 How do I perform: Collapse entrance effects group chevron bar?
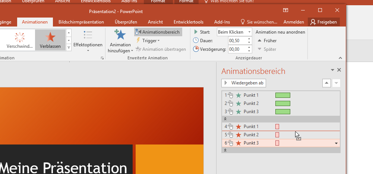(281, 119)
